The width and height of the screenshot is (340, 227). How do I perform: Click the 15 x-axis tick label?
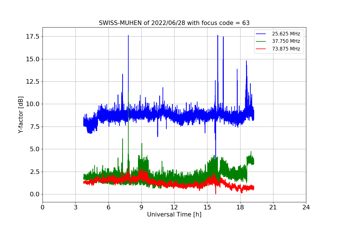click(207, 207)
